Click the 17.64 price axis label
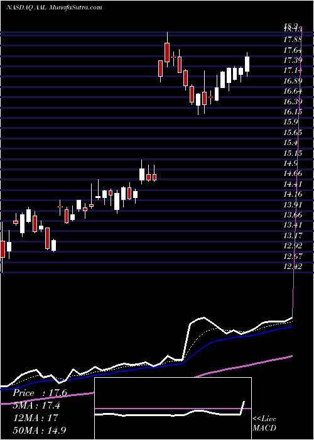This screenshot has width=314, height=440. click(x=293, y=50)
